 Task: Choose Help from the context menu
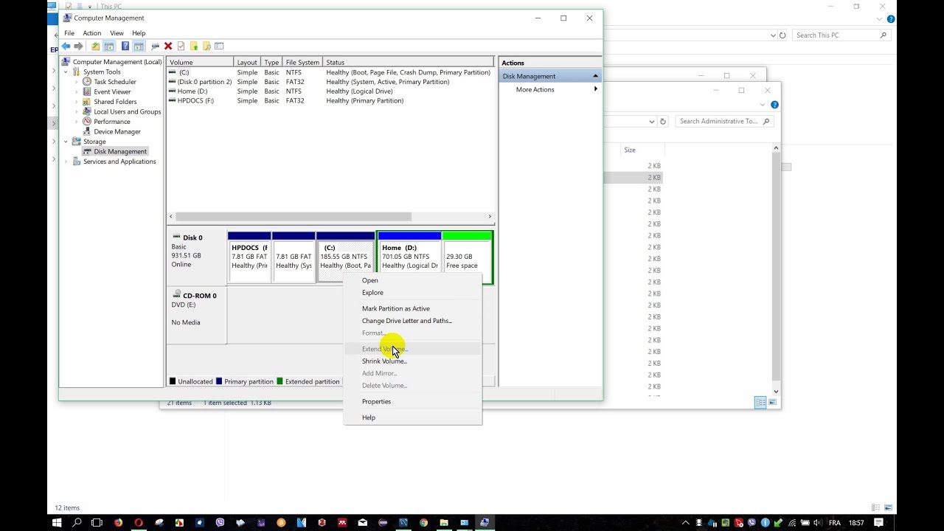(x=413, y=418)
